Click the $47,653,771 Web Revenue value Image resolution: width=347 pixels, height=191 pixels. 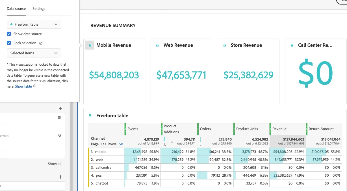181,75
